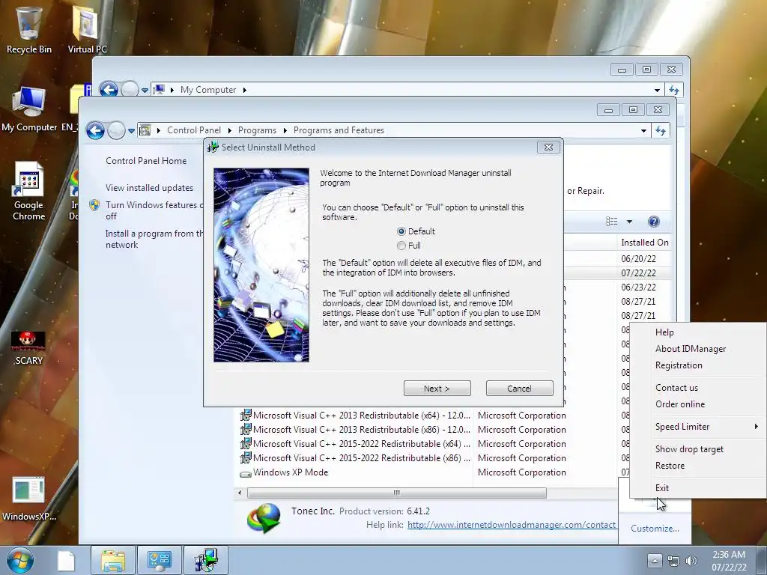Close the Select Uninstall Method dialog
This screenshot has width=767, height=575.
(x=548, y=147)
